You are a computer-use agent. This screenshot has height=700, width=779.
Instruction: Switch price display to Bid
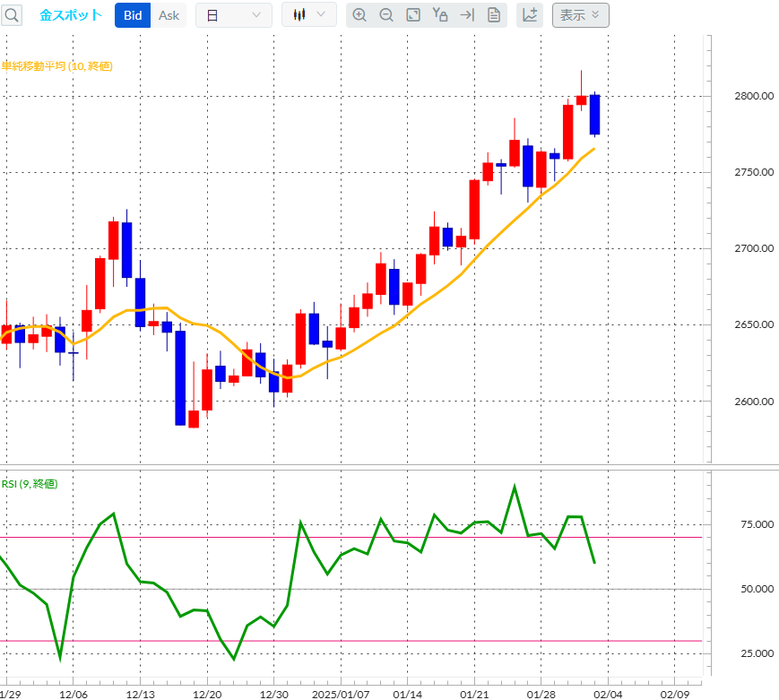(x=133, y=15)
